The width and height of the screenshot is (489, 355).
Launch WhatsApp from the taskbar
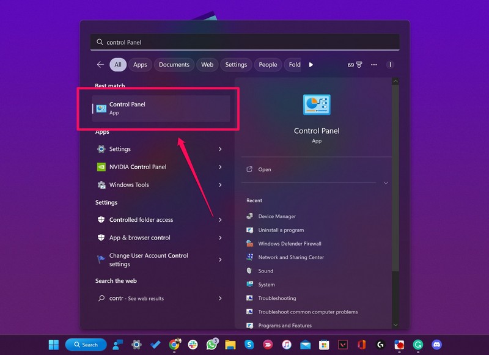click(212, 345)
